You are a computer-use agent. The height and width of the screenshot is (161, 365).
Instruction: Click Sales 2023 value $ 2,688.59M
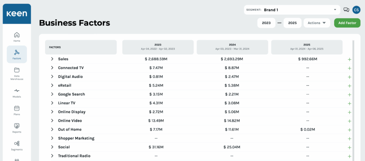click(156, 59)
